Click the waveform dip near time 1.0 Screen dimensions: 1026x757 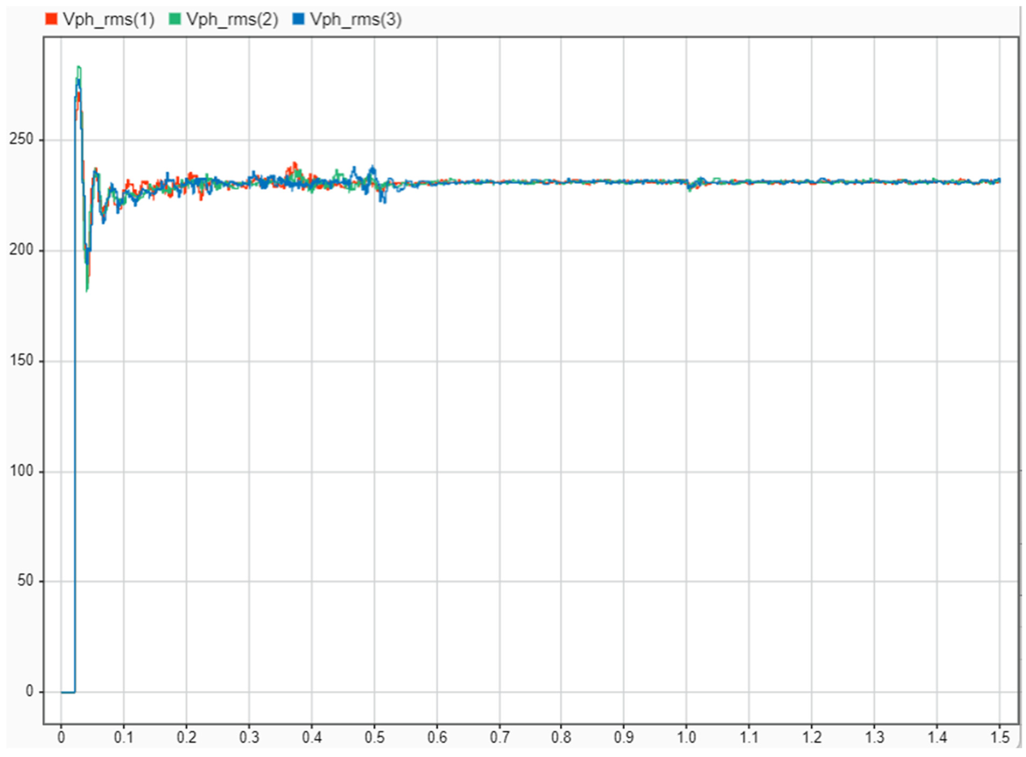(689, 188)
